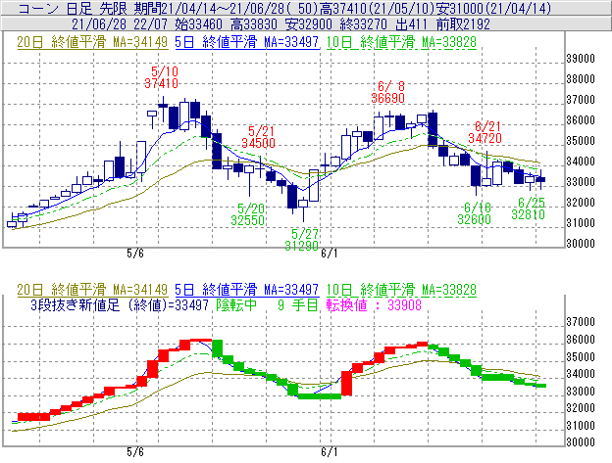612x463 pixels.
Task: Select the 10日 終値平滑 MA=33828 legend in the lower chart
Action: [x=401, y=290]
